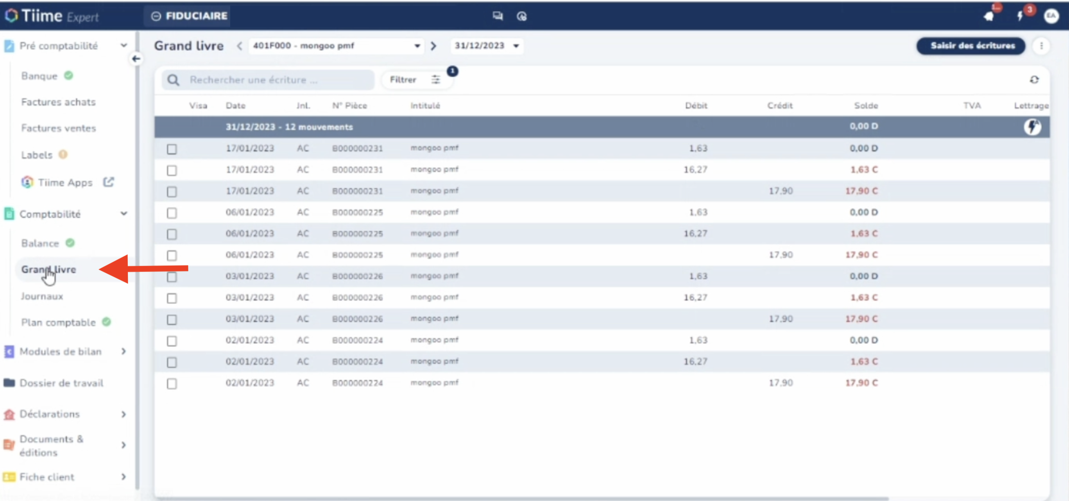Open Factures achats in the sidebar
This screenshot has height=501, width=1069.
pos(59,102)
